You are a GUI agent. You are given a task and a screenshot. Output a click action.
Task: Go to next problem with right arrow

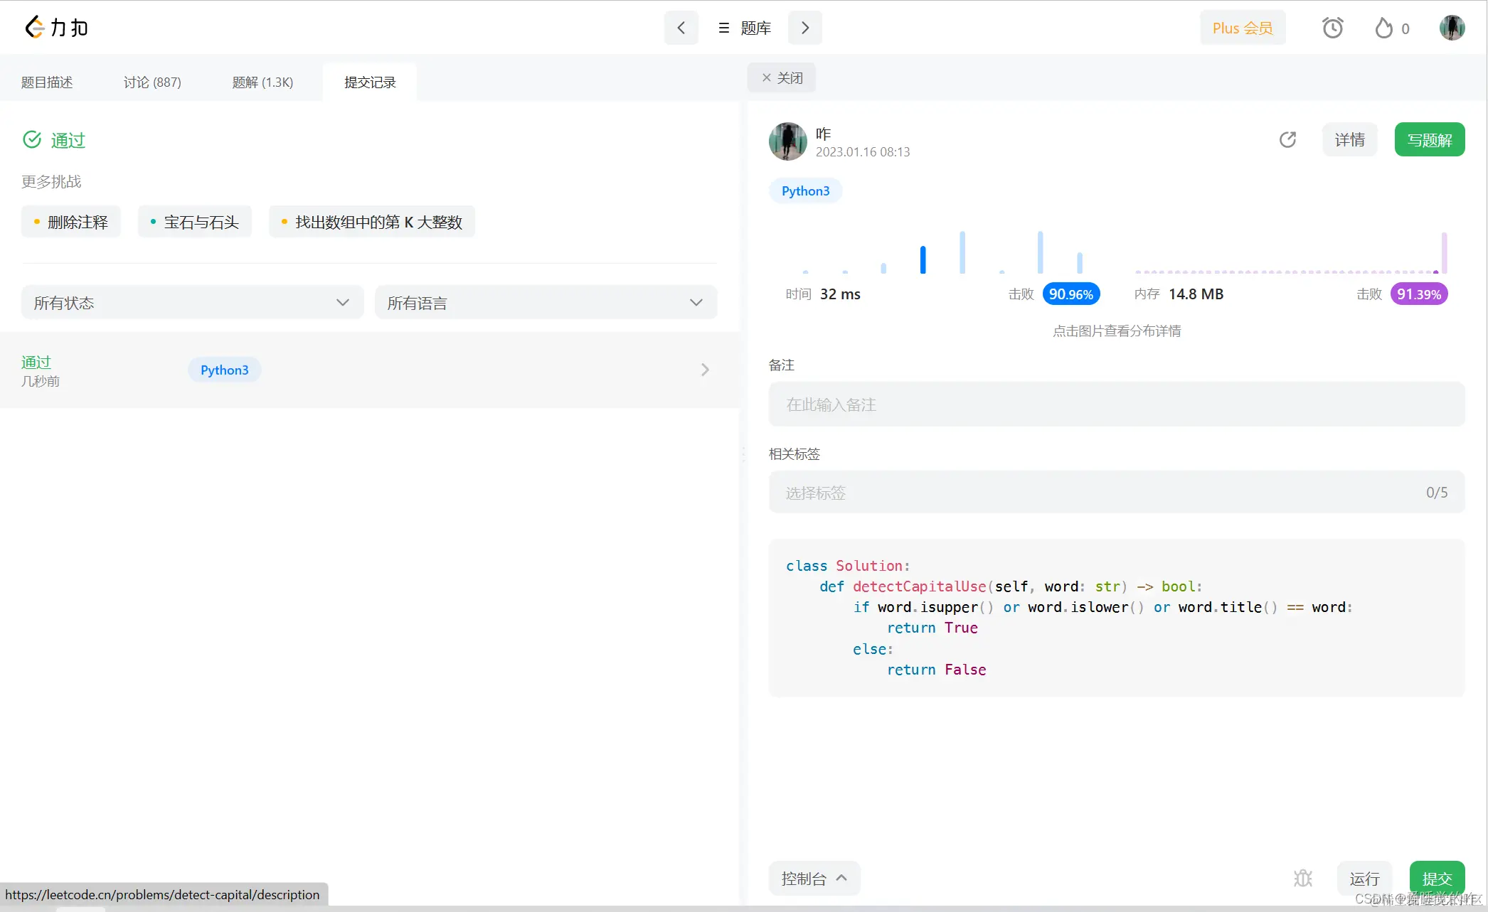coord(804,28)
